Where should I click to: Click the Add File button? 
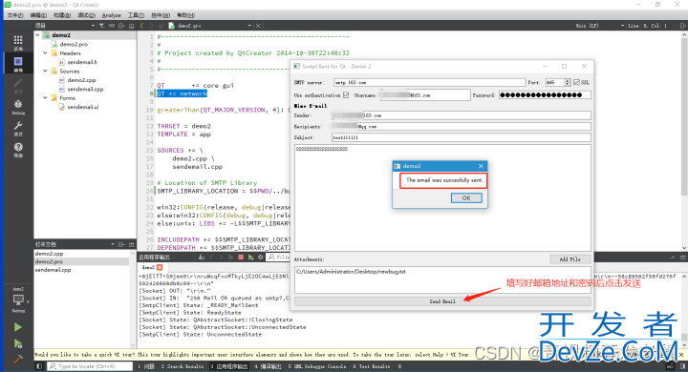pos(570,259)
